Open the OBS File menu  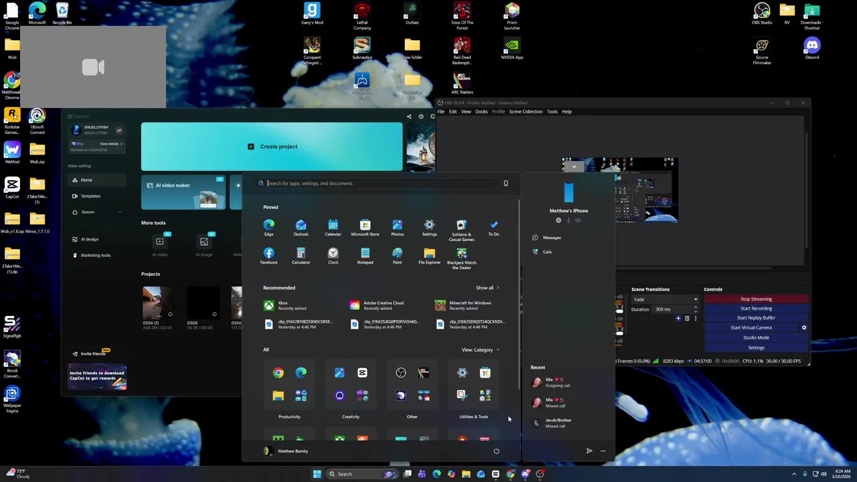(x=441, y=112)
